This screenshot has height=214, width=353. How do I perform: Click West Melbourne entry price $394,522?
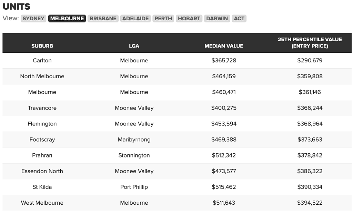coord(310,203)
